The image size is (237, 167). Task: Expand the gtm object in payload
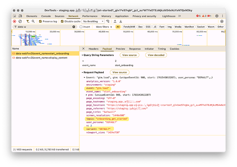tap(87, 94)
